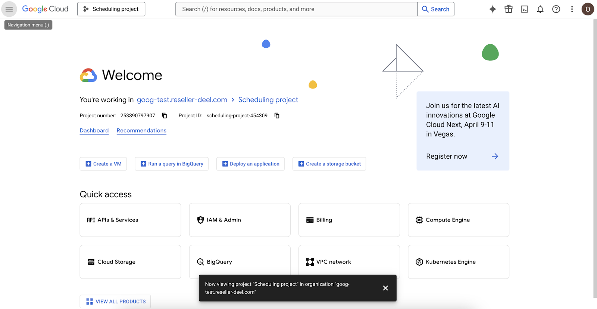Click Register now arrow icon

point(495,156)
